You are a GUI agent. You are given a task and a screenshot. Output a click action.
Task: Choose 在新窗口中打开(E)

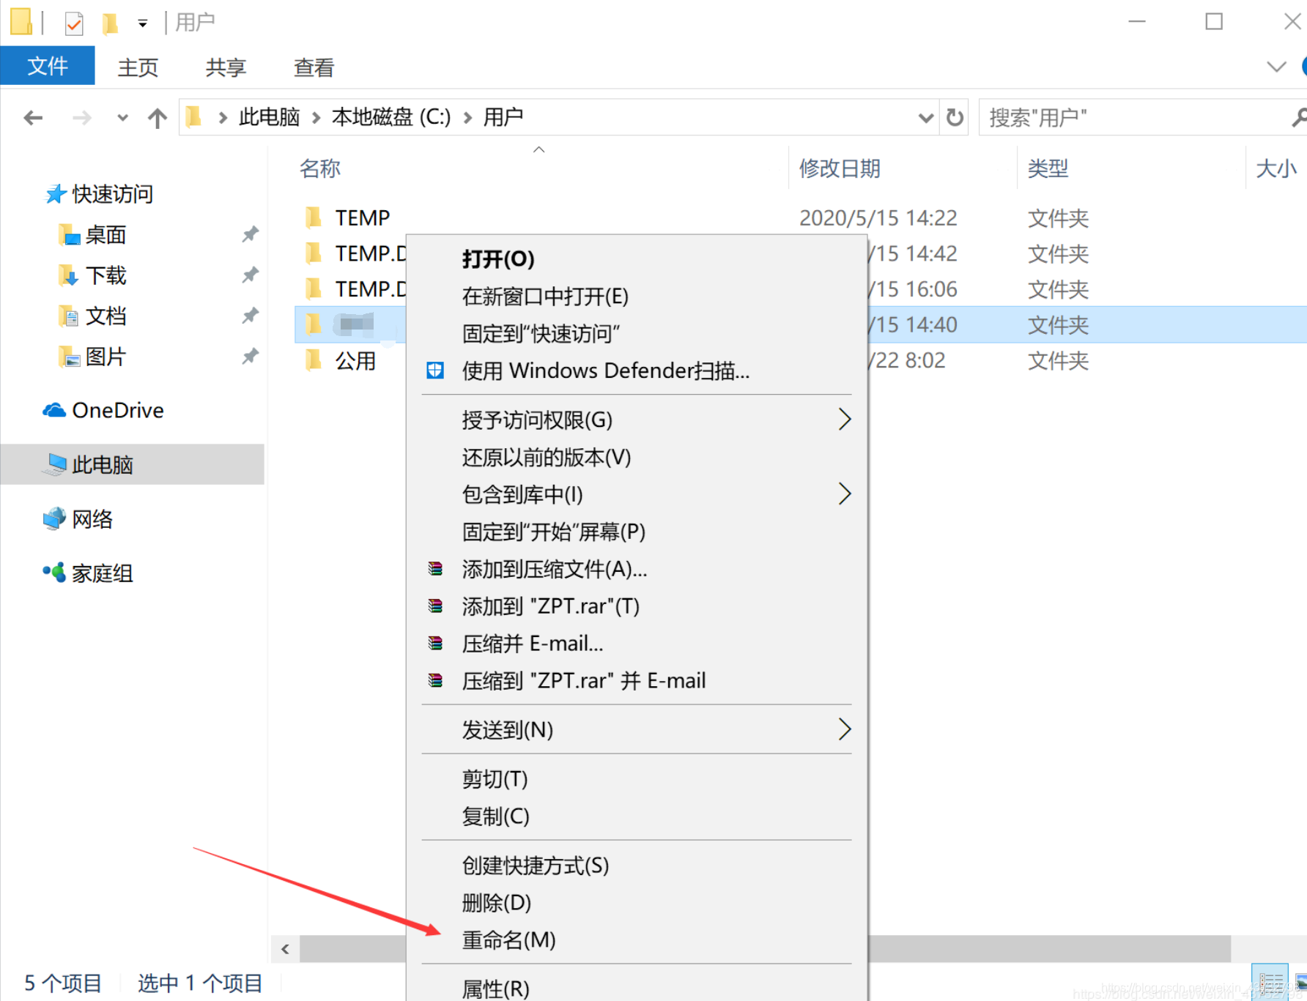tap(637, 296)
